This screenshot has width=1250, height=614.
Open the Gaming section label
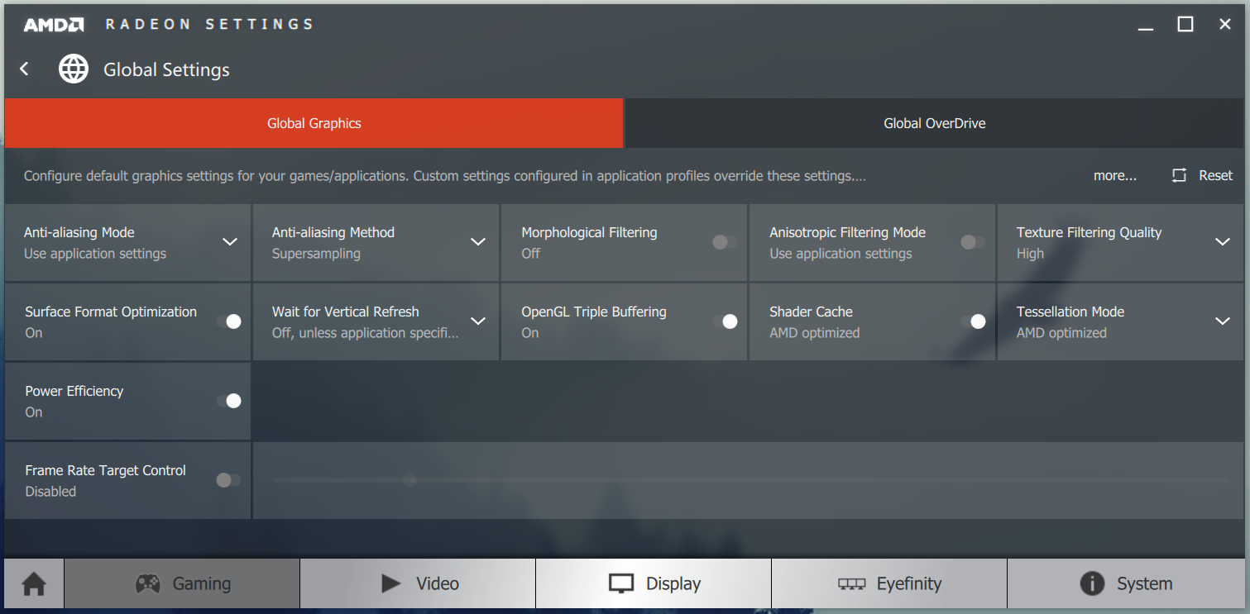point(202,584)
